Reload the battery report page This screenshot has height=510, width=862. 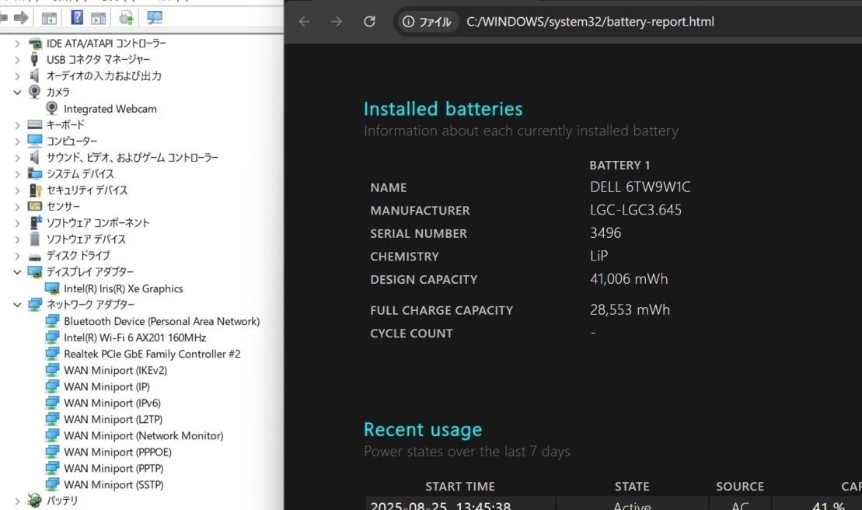(370, 22)
